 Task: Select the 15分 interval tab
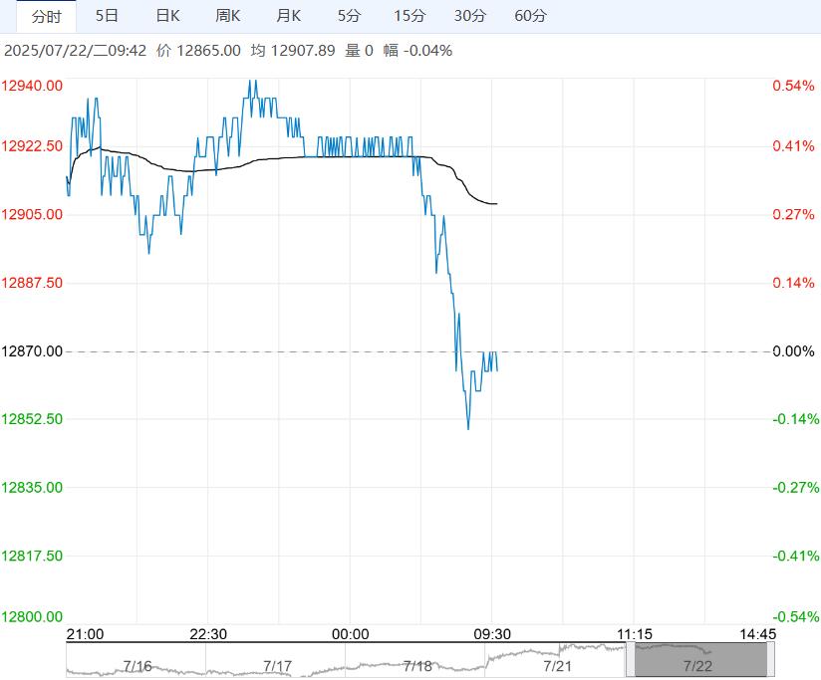410,16
